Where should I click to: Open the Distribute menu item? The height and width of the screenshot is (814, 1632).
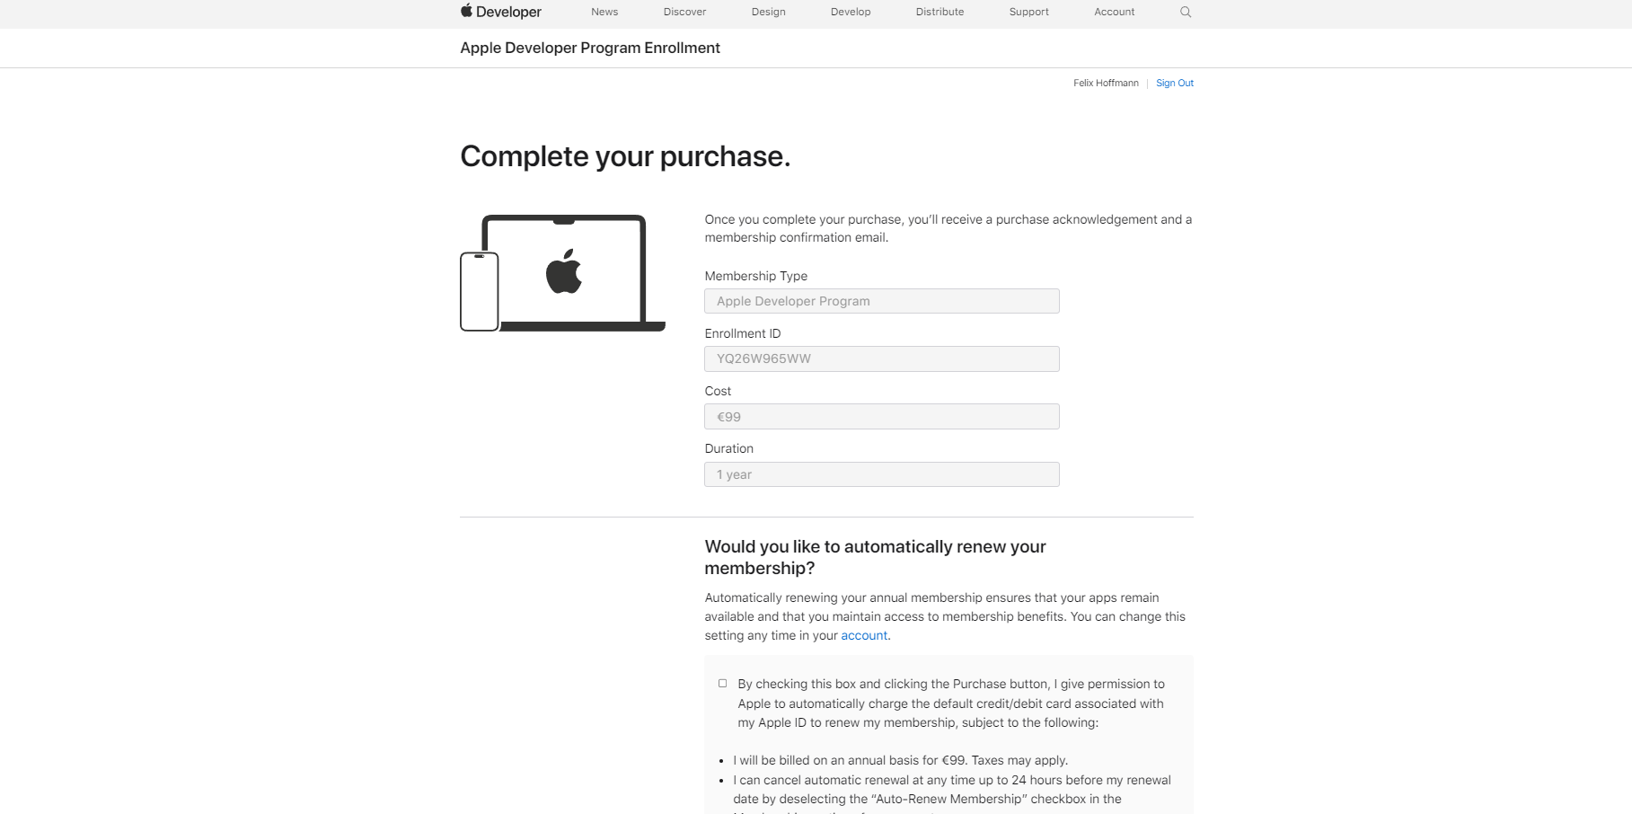coord(940,12)
